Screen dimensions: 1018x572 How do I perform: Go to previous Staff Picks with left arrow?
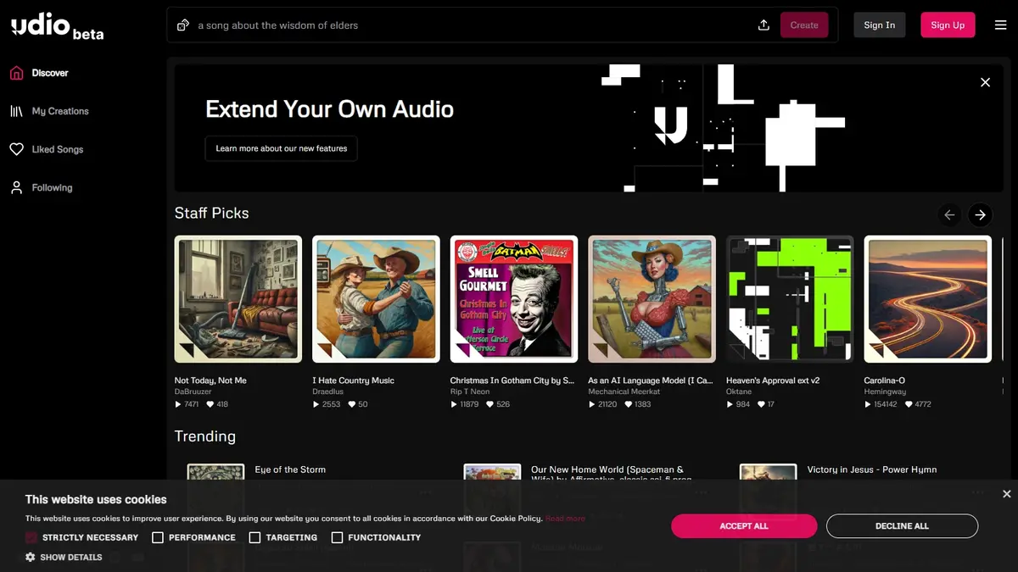tap(949, 215)
